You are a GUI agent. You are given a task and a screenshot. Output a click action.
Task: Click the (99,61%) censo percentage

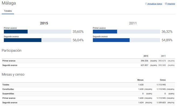pyautogui.click(x=171, y=103)
